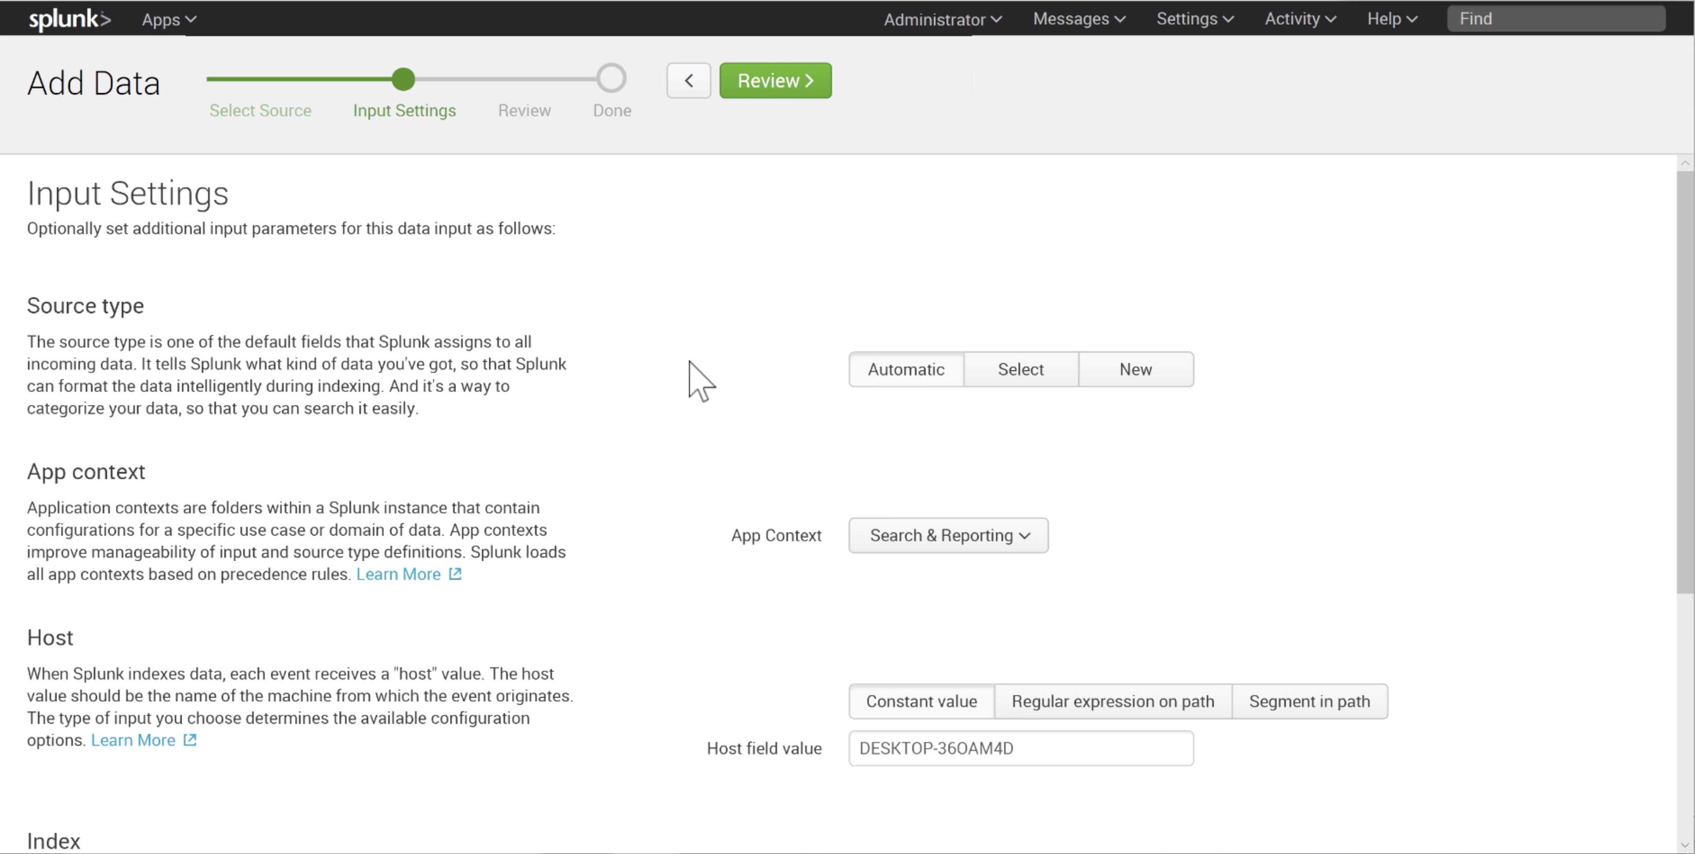Viewport: 1695px width, 854px height.
Task: Select Automatic source type option
Action: (905, 369)
